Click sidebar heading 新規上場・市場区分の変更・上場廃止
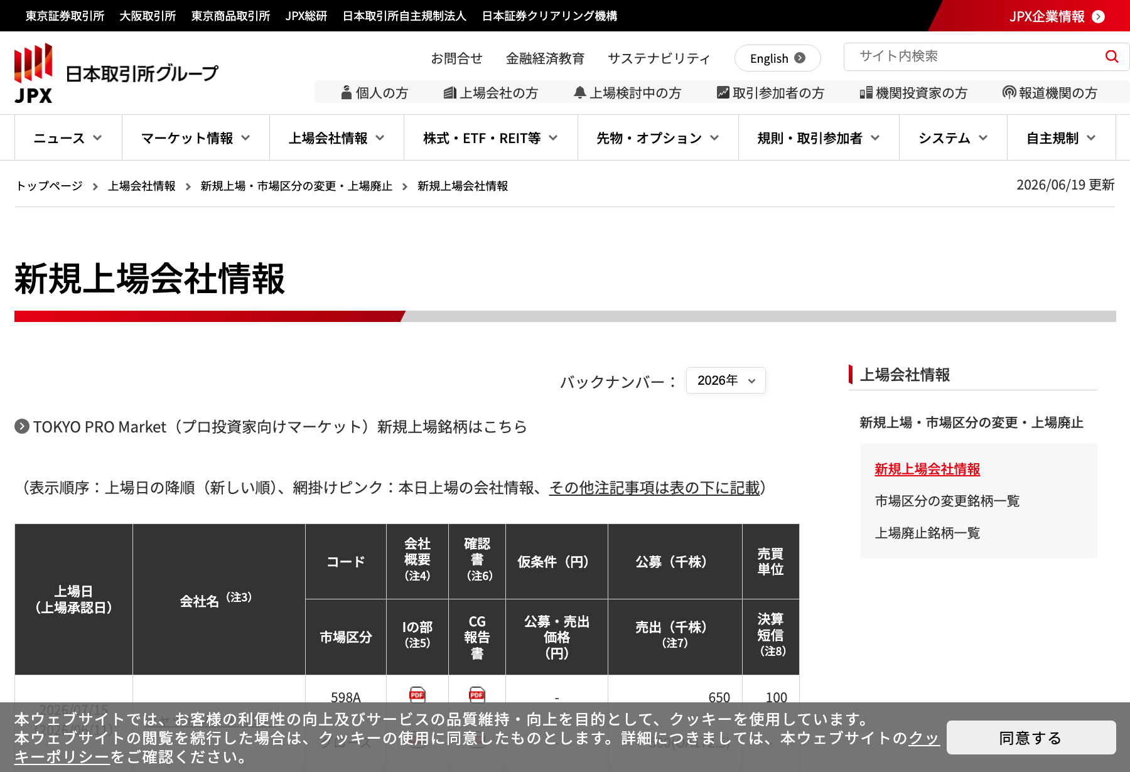 coord(971,422)
